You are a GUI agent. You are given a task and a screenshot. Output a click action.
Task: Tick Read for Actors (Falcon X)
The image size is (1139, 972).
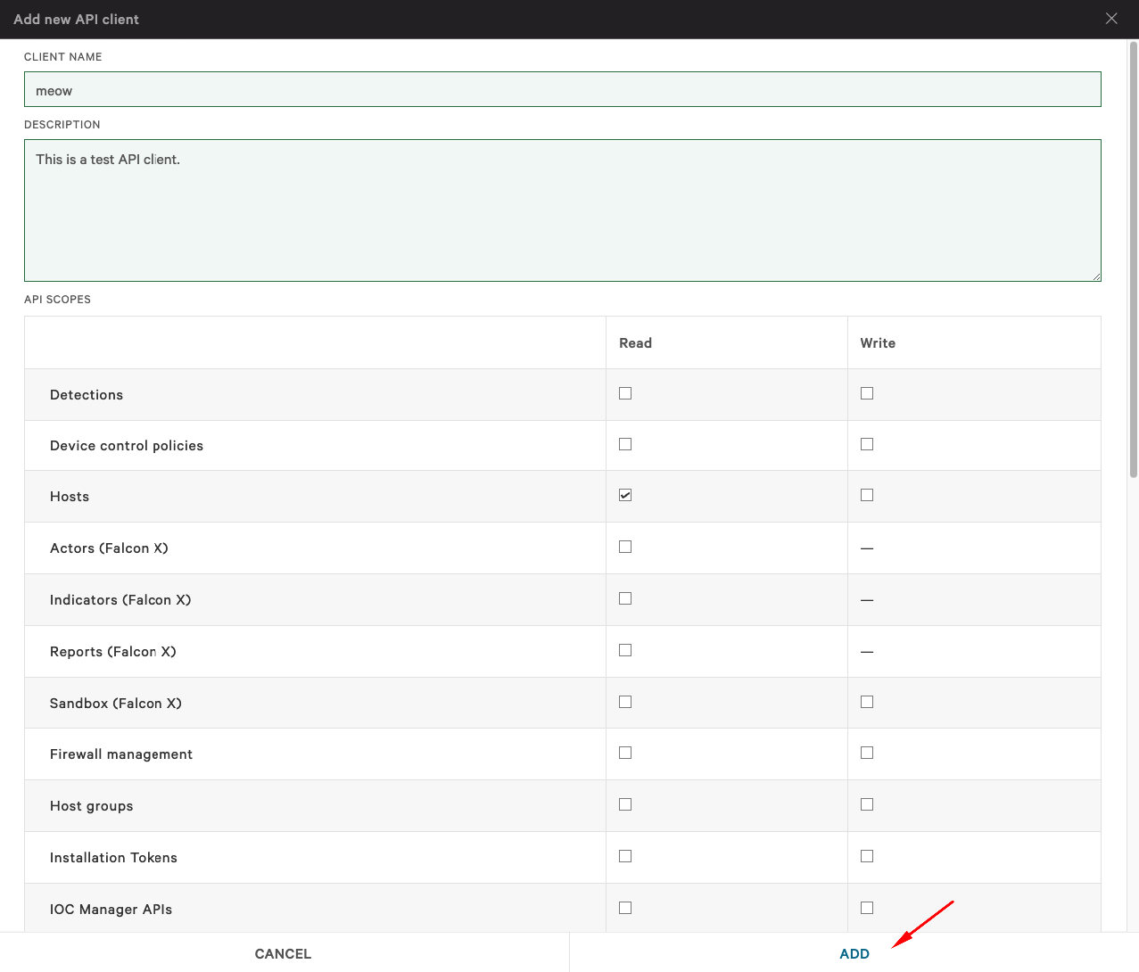tap(625, 547)
